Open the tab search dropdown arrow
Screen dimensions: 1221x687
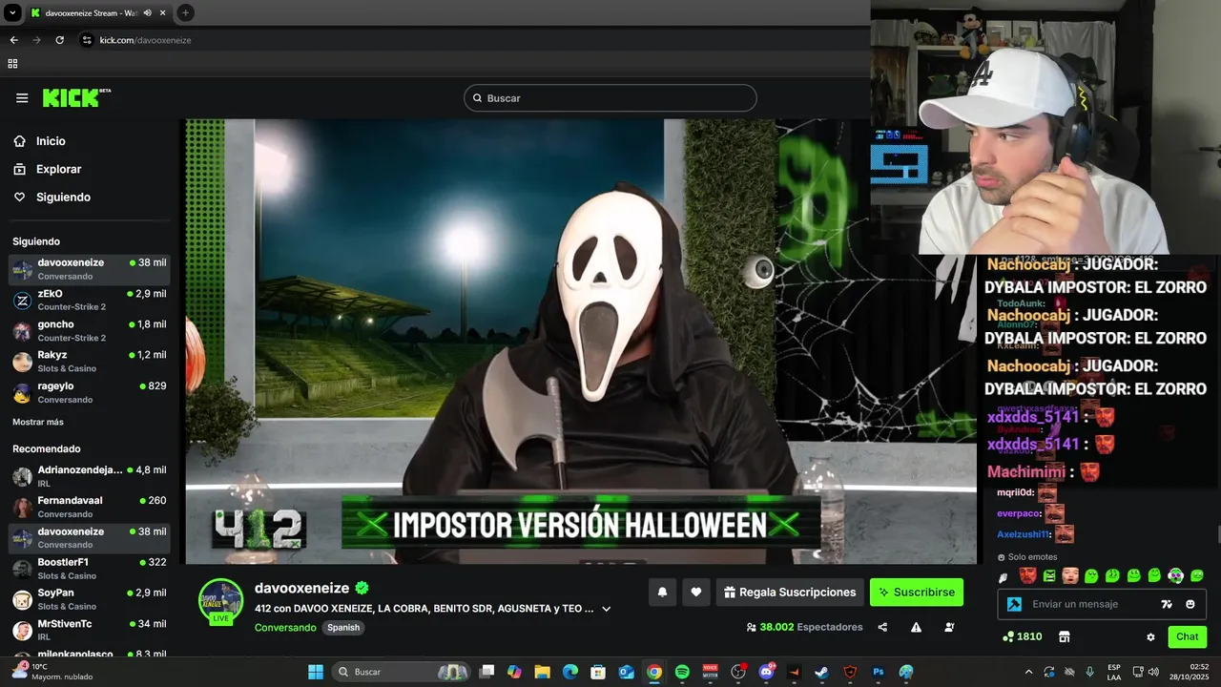12,13
